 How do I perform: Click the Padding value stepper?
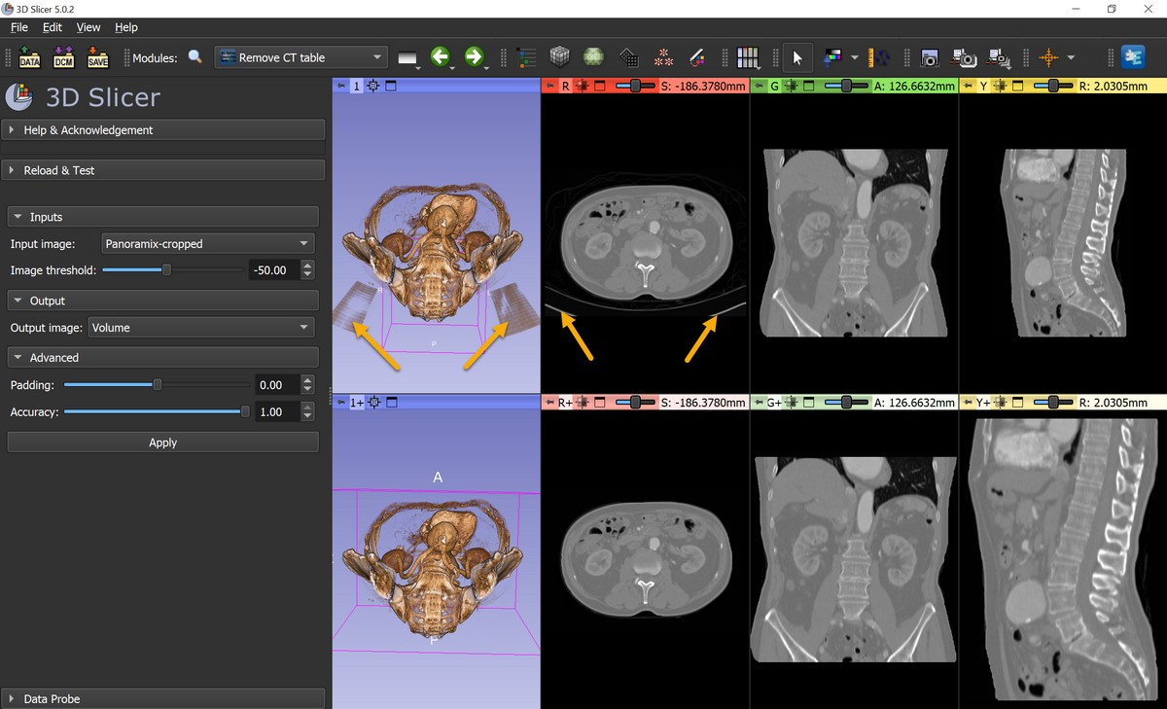pyautogui.click(x=308, y=385)
